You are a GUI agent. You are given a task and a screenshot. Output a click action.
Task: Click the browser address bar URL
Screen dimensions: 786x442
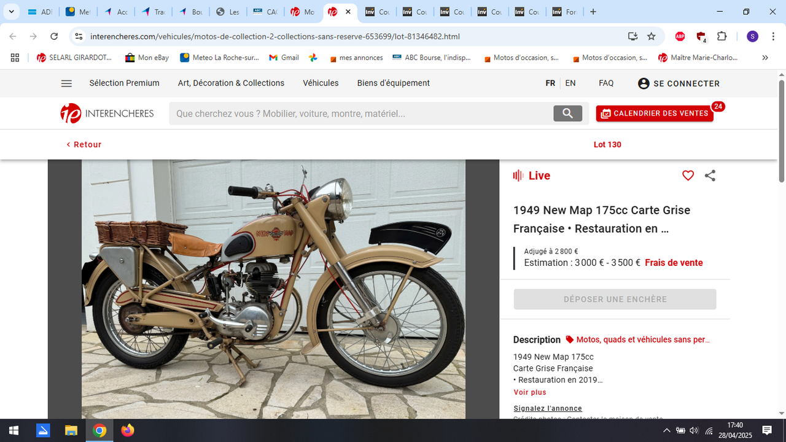[275, 36]
